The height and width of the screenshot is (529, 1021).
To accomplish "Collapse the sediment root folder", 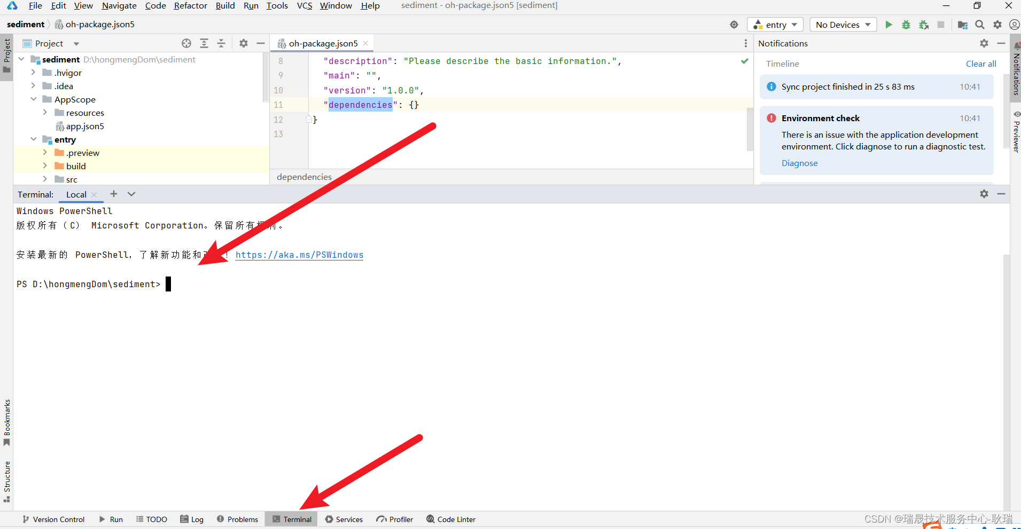I will click(21, 59).
